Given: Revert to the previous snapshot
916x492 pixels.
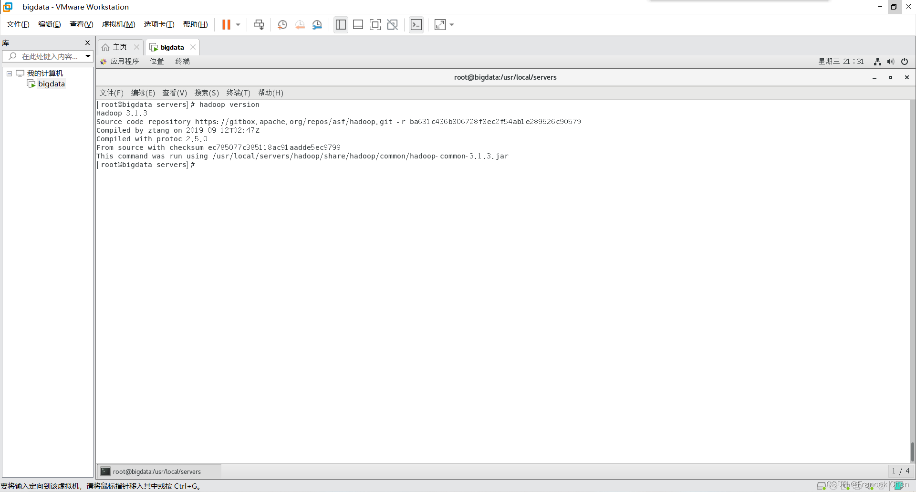Looking at the screenshot, I should coord(300,25).
